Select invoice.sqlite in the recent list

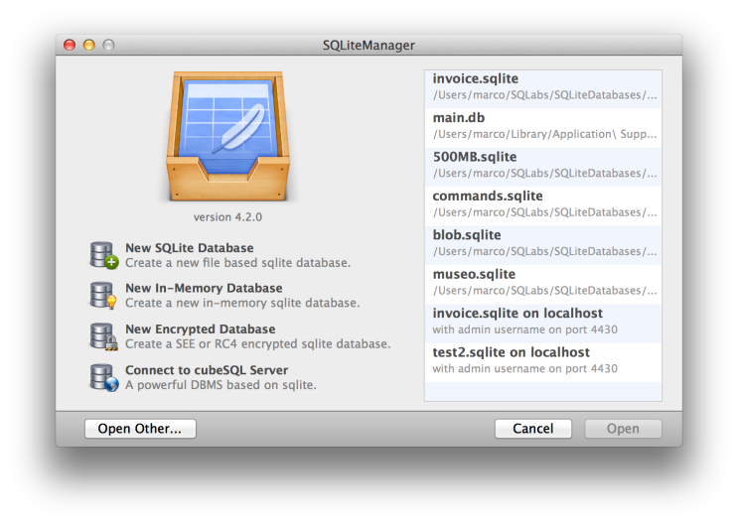[543, 89]
